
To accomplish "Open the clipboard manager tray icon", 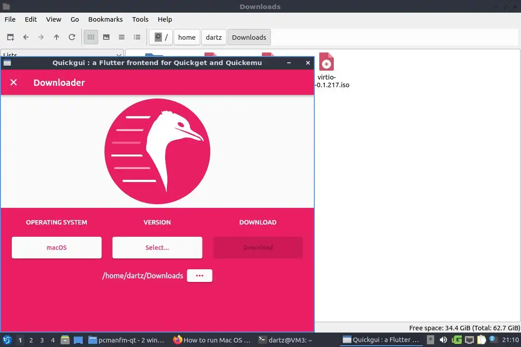I will [x=482, y=340].
